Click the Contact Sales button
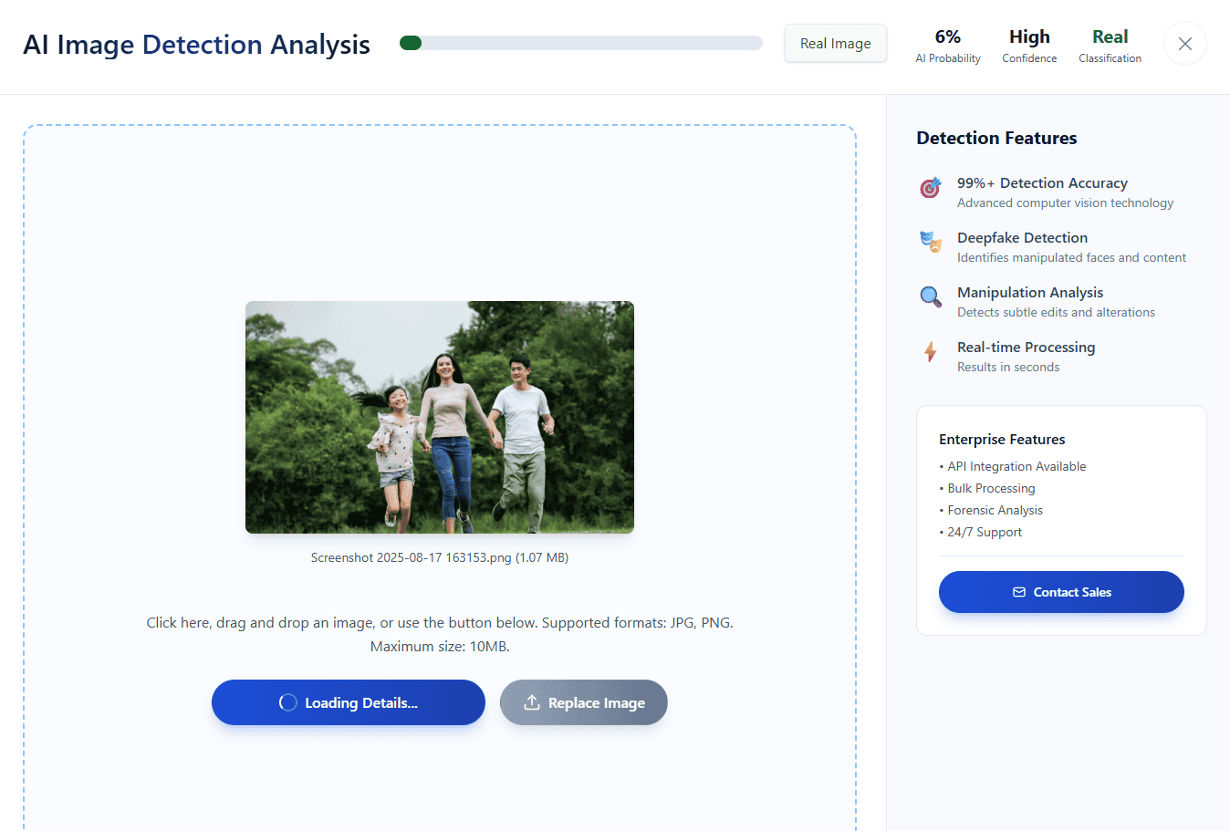This screenshot has height=831, width=1230. point(1061,592)
